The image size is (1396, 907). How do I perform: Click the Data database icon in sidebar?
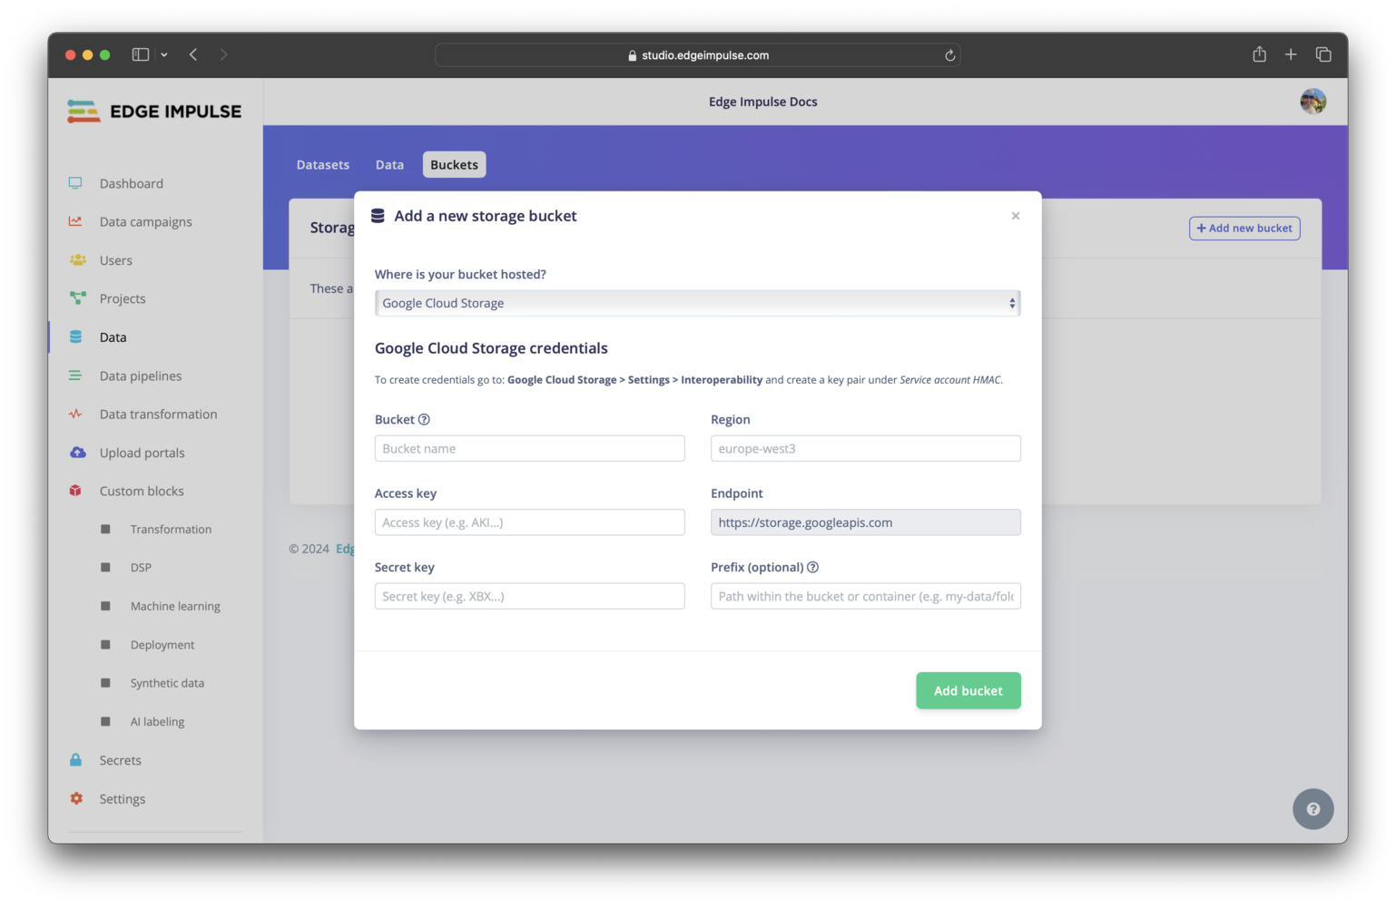click(76, 337)
